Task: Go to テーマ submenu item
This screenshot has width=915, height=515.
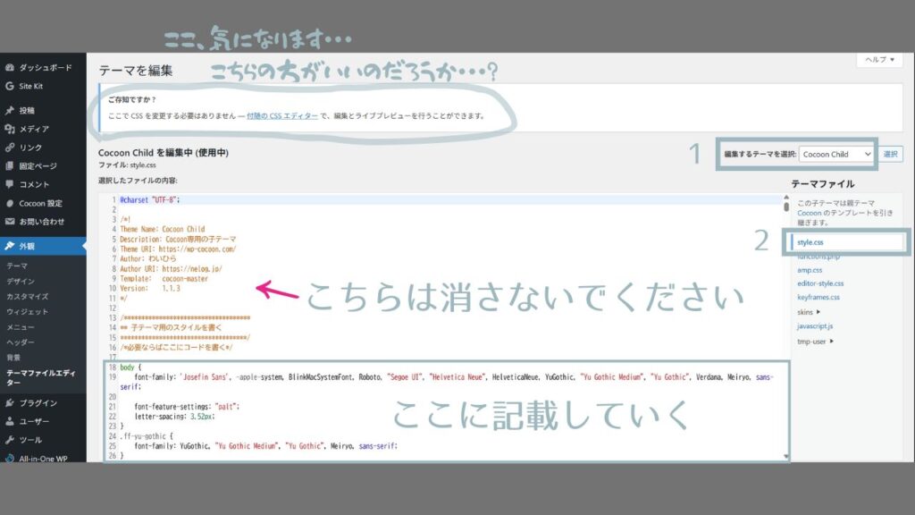Action: click(x=17, y=266)
